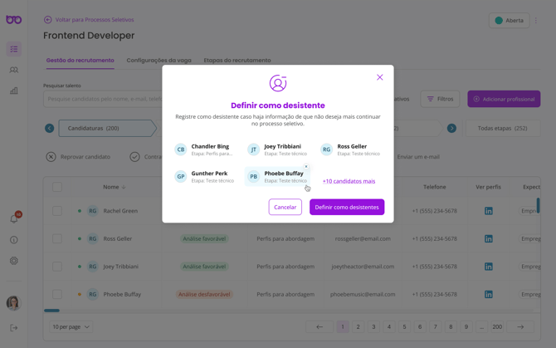Show the +10 candidatos mais link
The width and height of the screenshot is (556, 348).
pos(349,181)
